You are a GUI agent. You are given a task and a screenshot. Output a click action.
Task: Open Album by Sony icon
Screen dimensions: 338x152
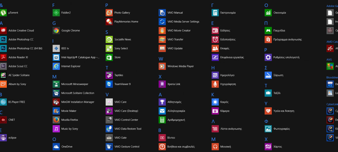point(3,84)
